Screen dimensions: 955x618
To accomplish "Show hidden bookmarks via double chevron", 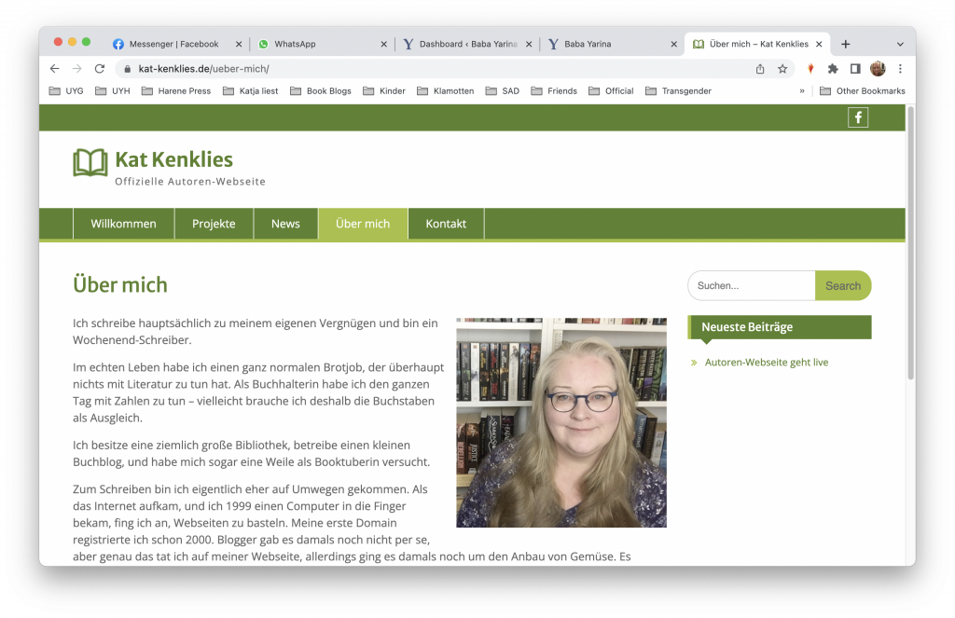I will [802, 90].
